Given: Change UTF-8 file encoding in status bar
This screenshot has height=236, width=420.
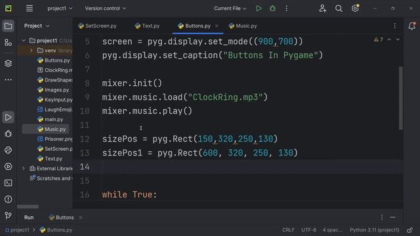Looking at the screenshot, I should 308,230.
